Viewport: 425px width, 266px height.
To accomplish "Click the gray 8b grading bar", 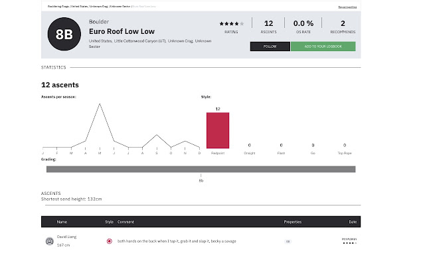I will coord(201,169).
